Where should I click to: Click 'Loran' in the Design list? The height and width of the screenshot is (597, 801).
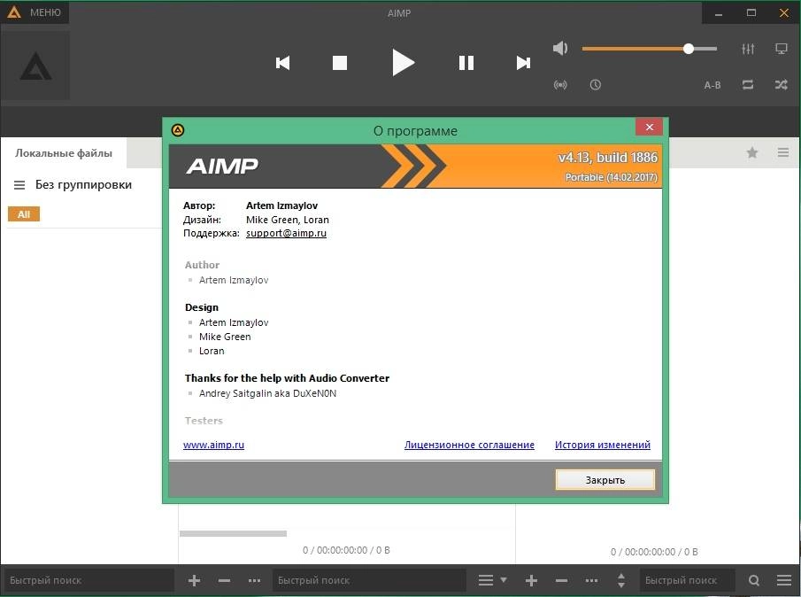(212, 351)
